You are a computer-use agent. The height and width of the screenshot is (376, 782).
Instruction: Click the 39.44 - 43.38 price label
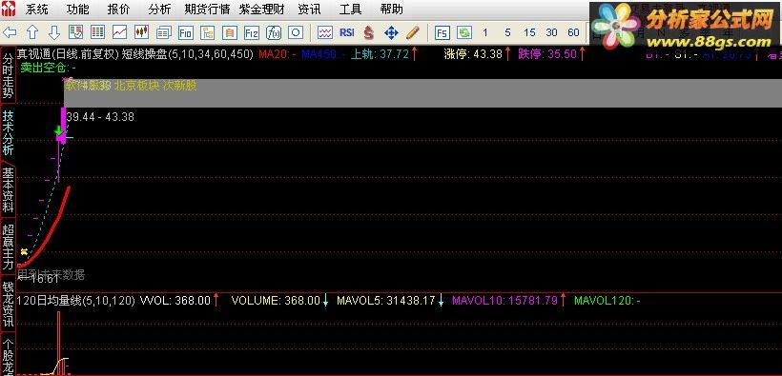(100, 117)
